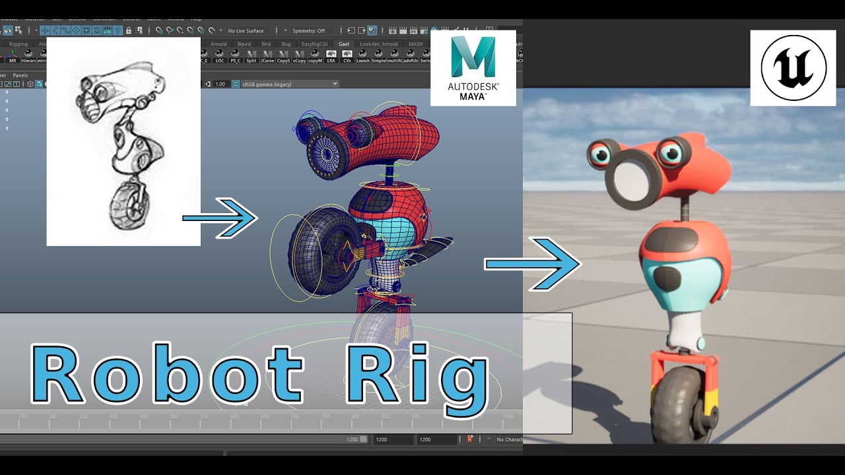Expand the arrow left of Symmetry field
The image size is (845, 475).
285,30
